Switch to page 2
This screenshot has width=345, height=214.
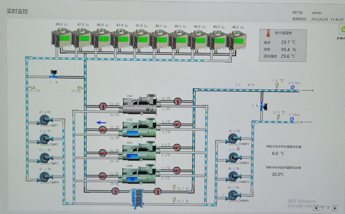click(x=328, y=208)
